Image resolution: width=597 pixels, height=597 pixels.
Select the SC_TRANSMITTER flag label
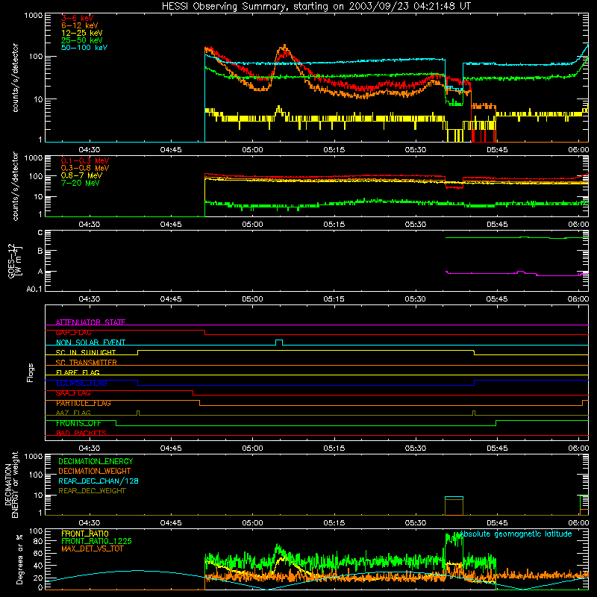pos(87,363)
